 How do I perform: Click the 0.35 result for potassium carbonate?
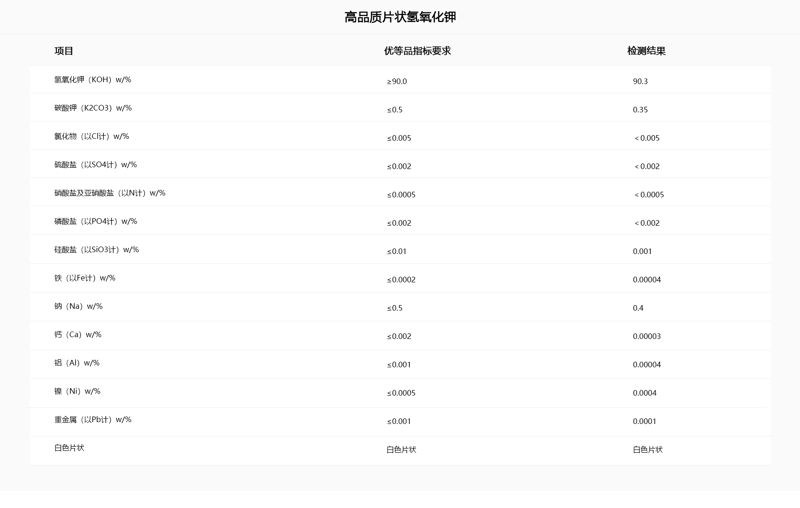[x=640, y=110]
